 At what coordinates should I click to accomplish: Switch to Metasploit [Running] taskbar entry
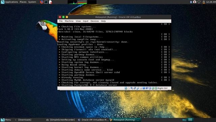pos(125,120)
